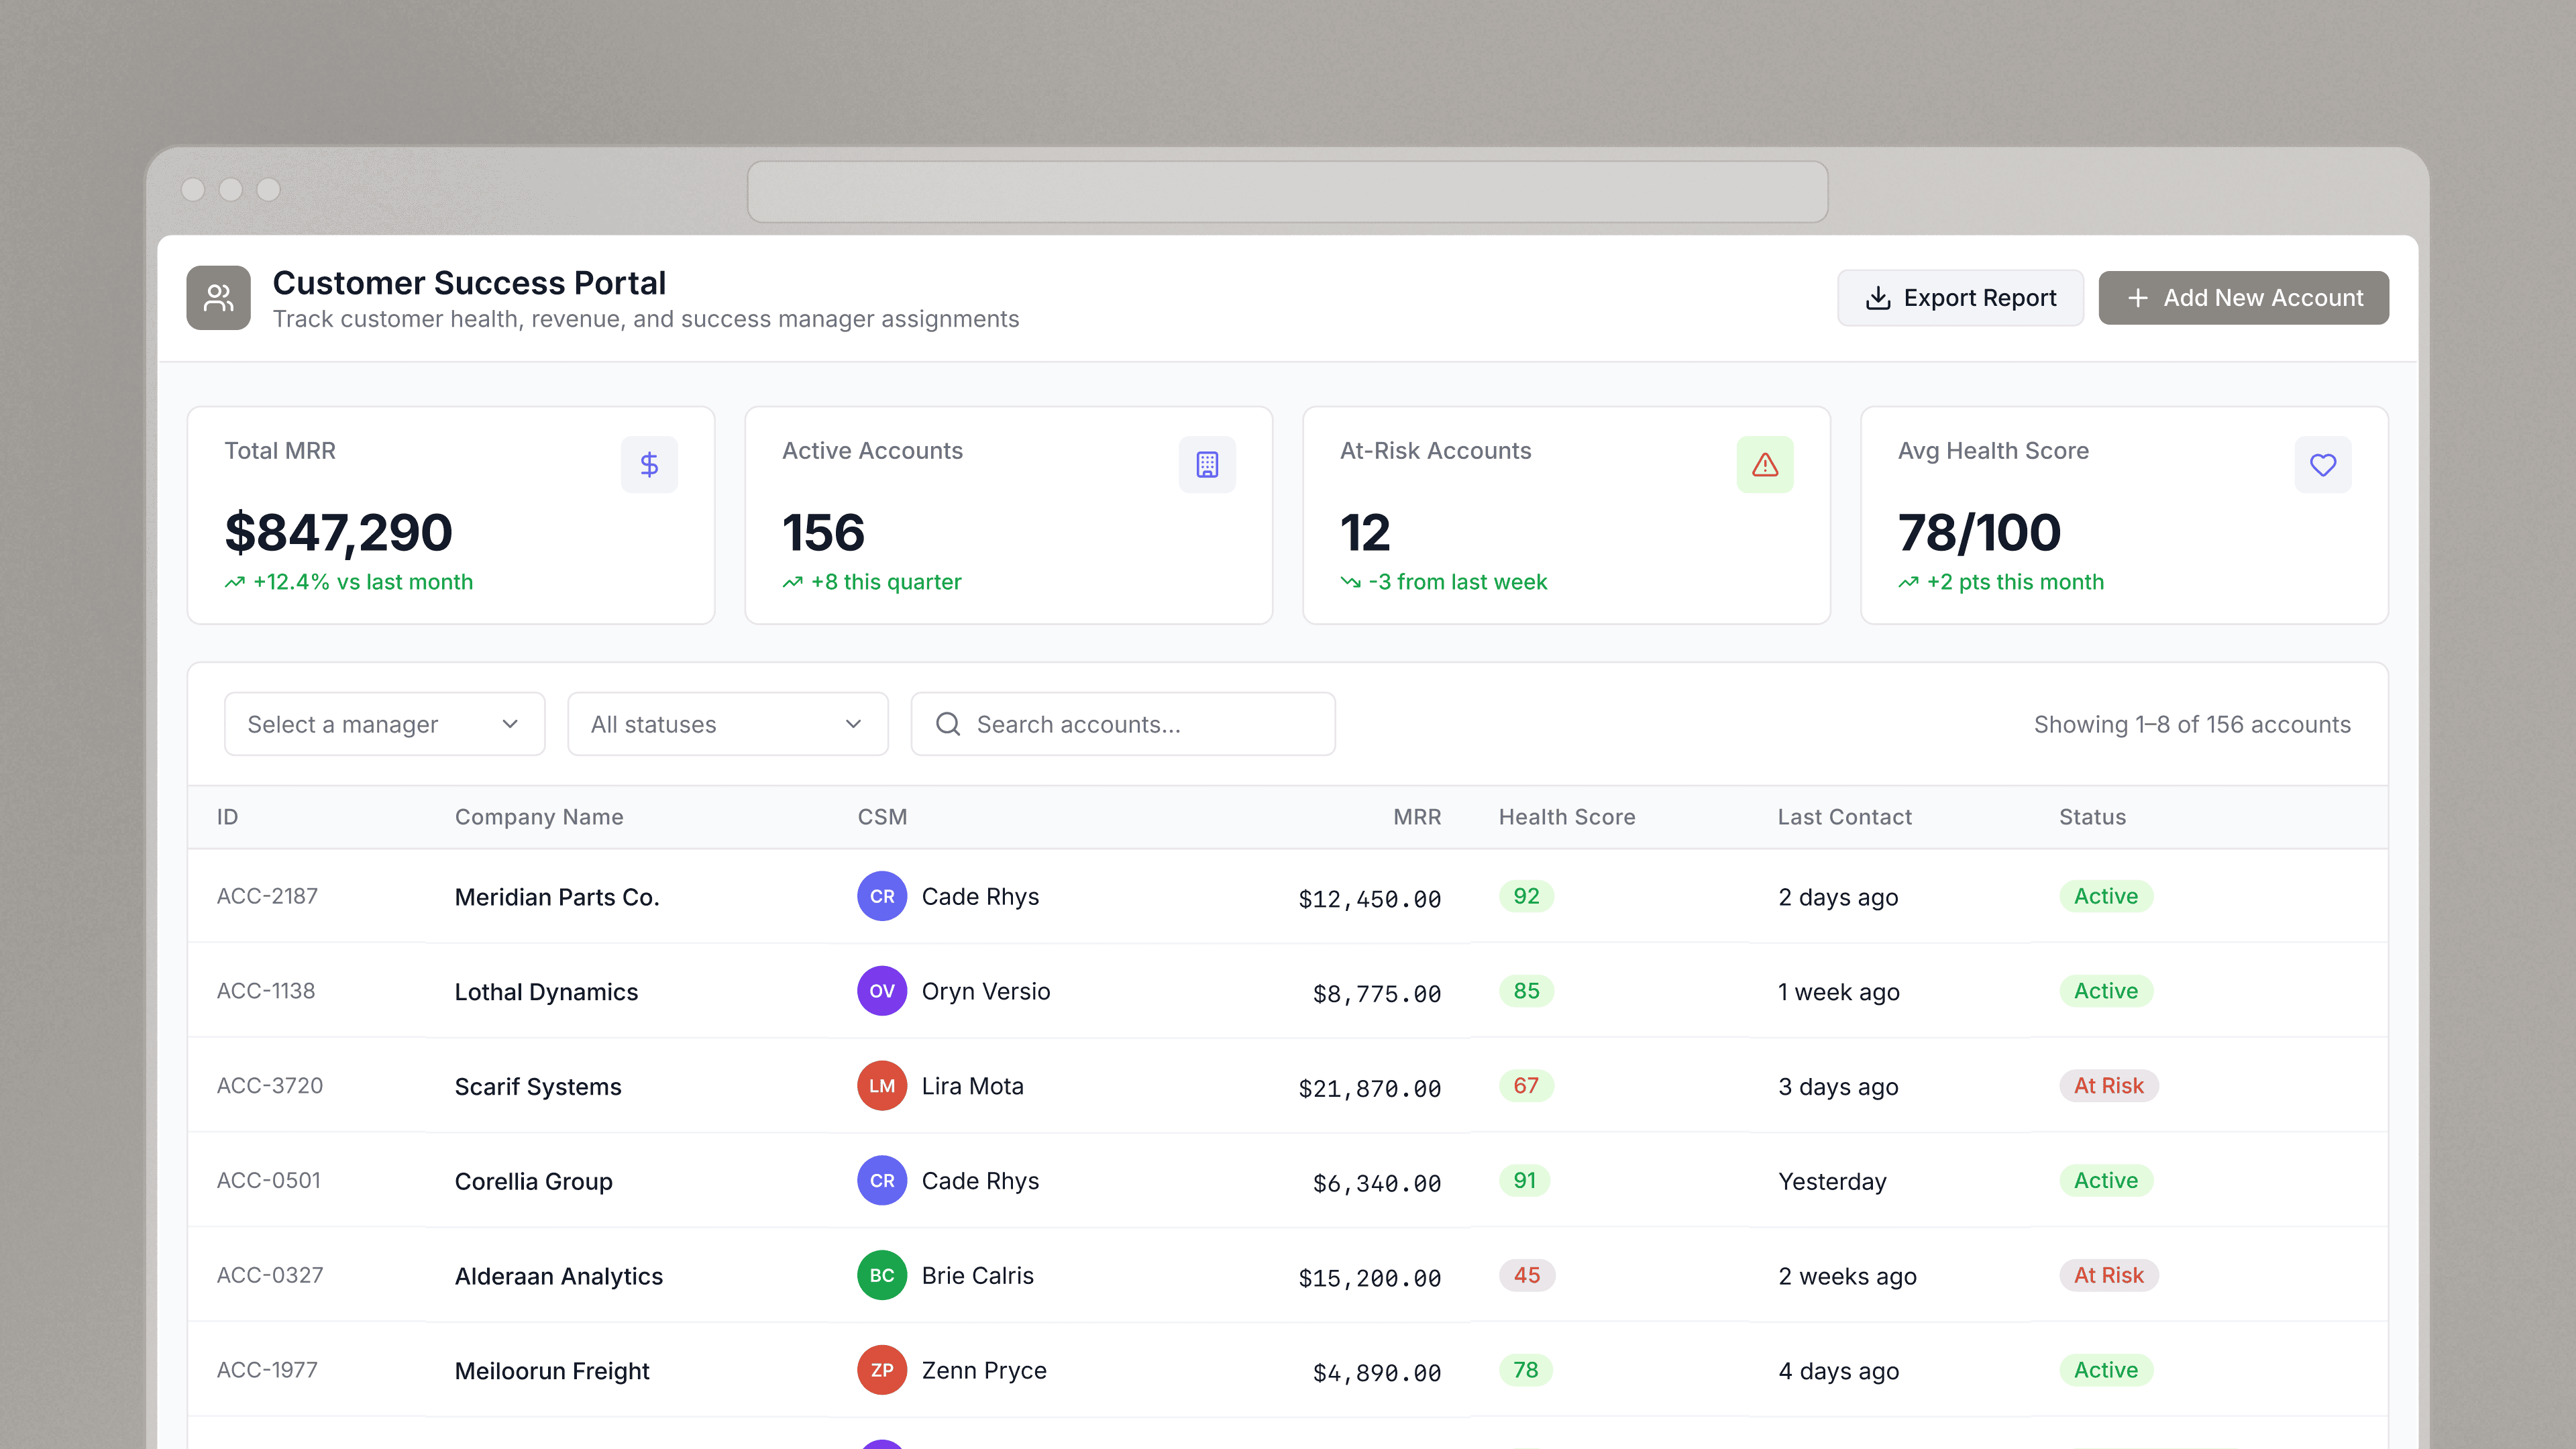Sort by the MRR column header
This screenshot has height=1449, width=2576.
(1417, 817)
